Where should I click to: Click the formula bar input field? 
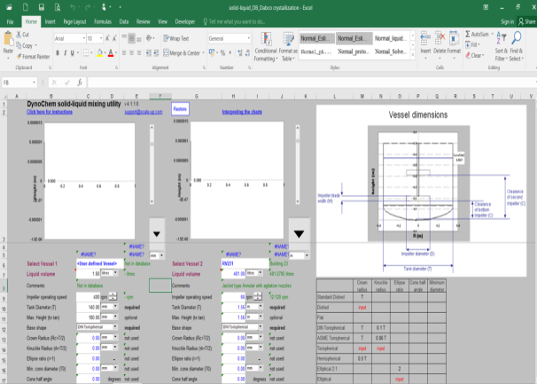click(x=311, y=82)
